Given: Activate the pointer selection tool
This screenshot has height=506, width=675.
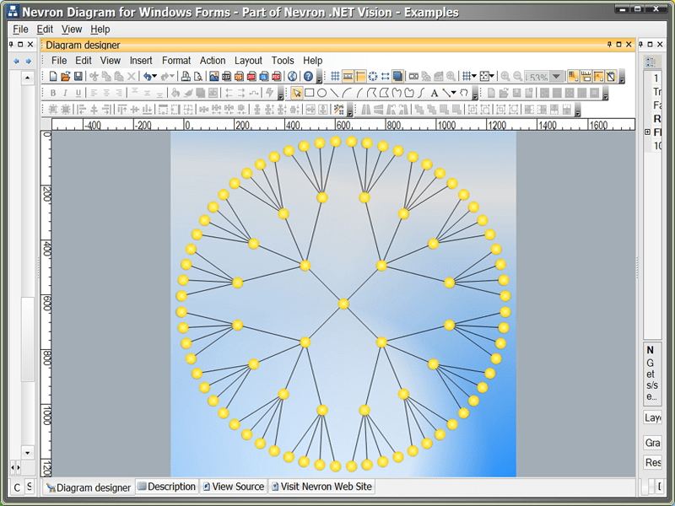Looking at the screenshot, I should coord(296,92).
